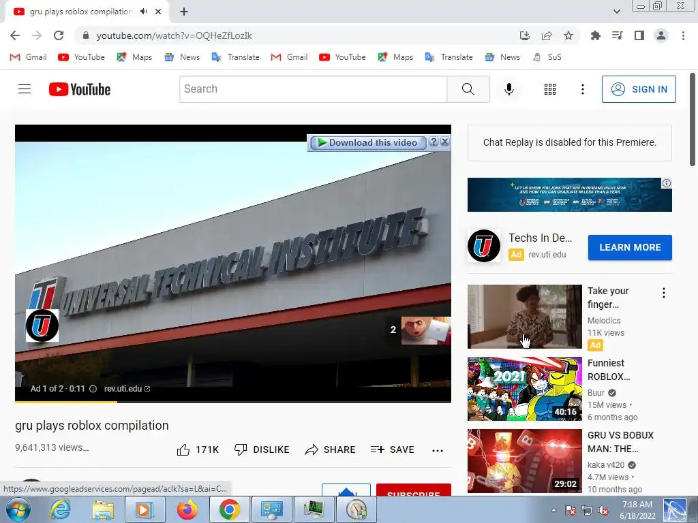Image resolution: width=698 pixels, height=523 pixels.
Task: Click the Why this ad info icon
Action: (x=93, y=389)
